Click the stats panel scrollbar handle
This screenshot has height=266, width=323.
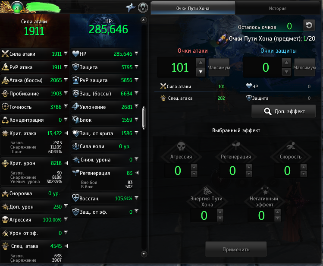pyautogui.click(x=144, y=118)
